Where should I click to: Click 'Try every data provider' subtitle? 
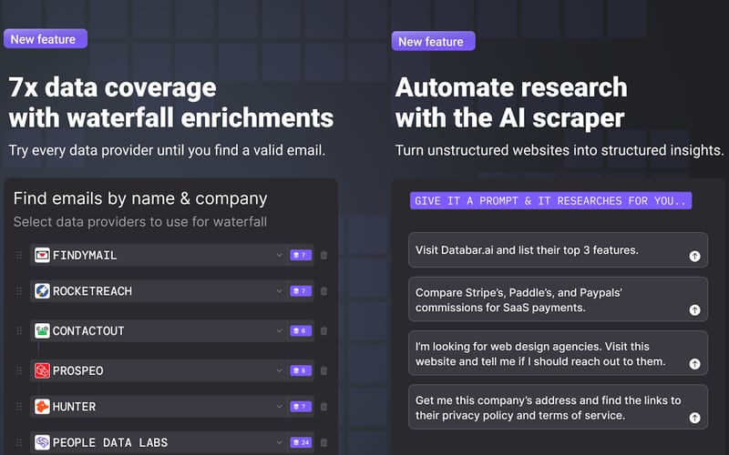click(167, 150)
